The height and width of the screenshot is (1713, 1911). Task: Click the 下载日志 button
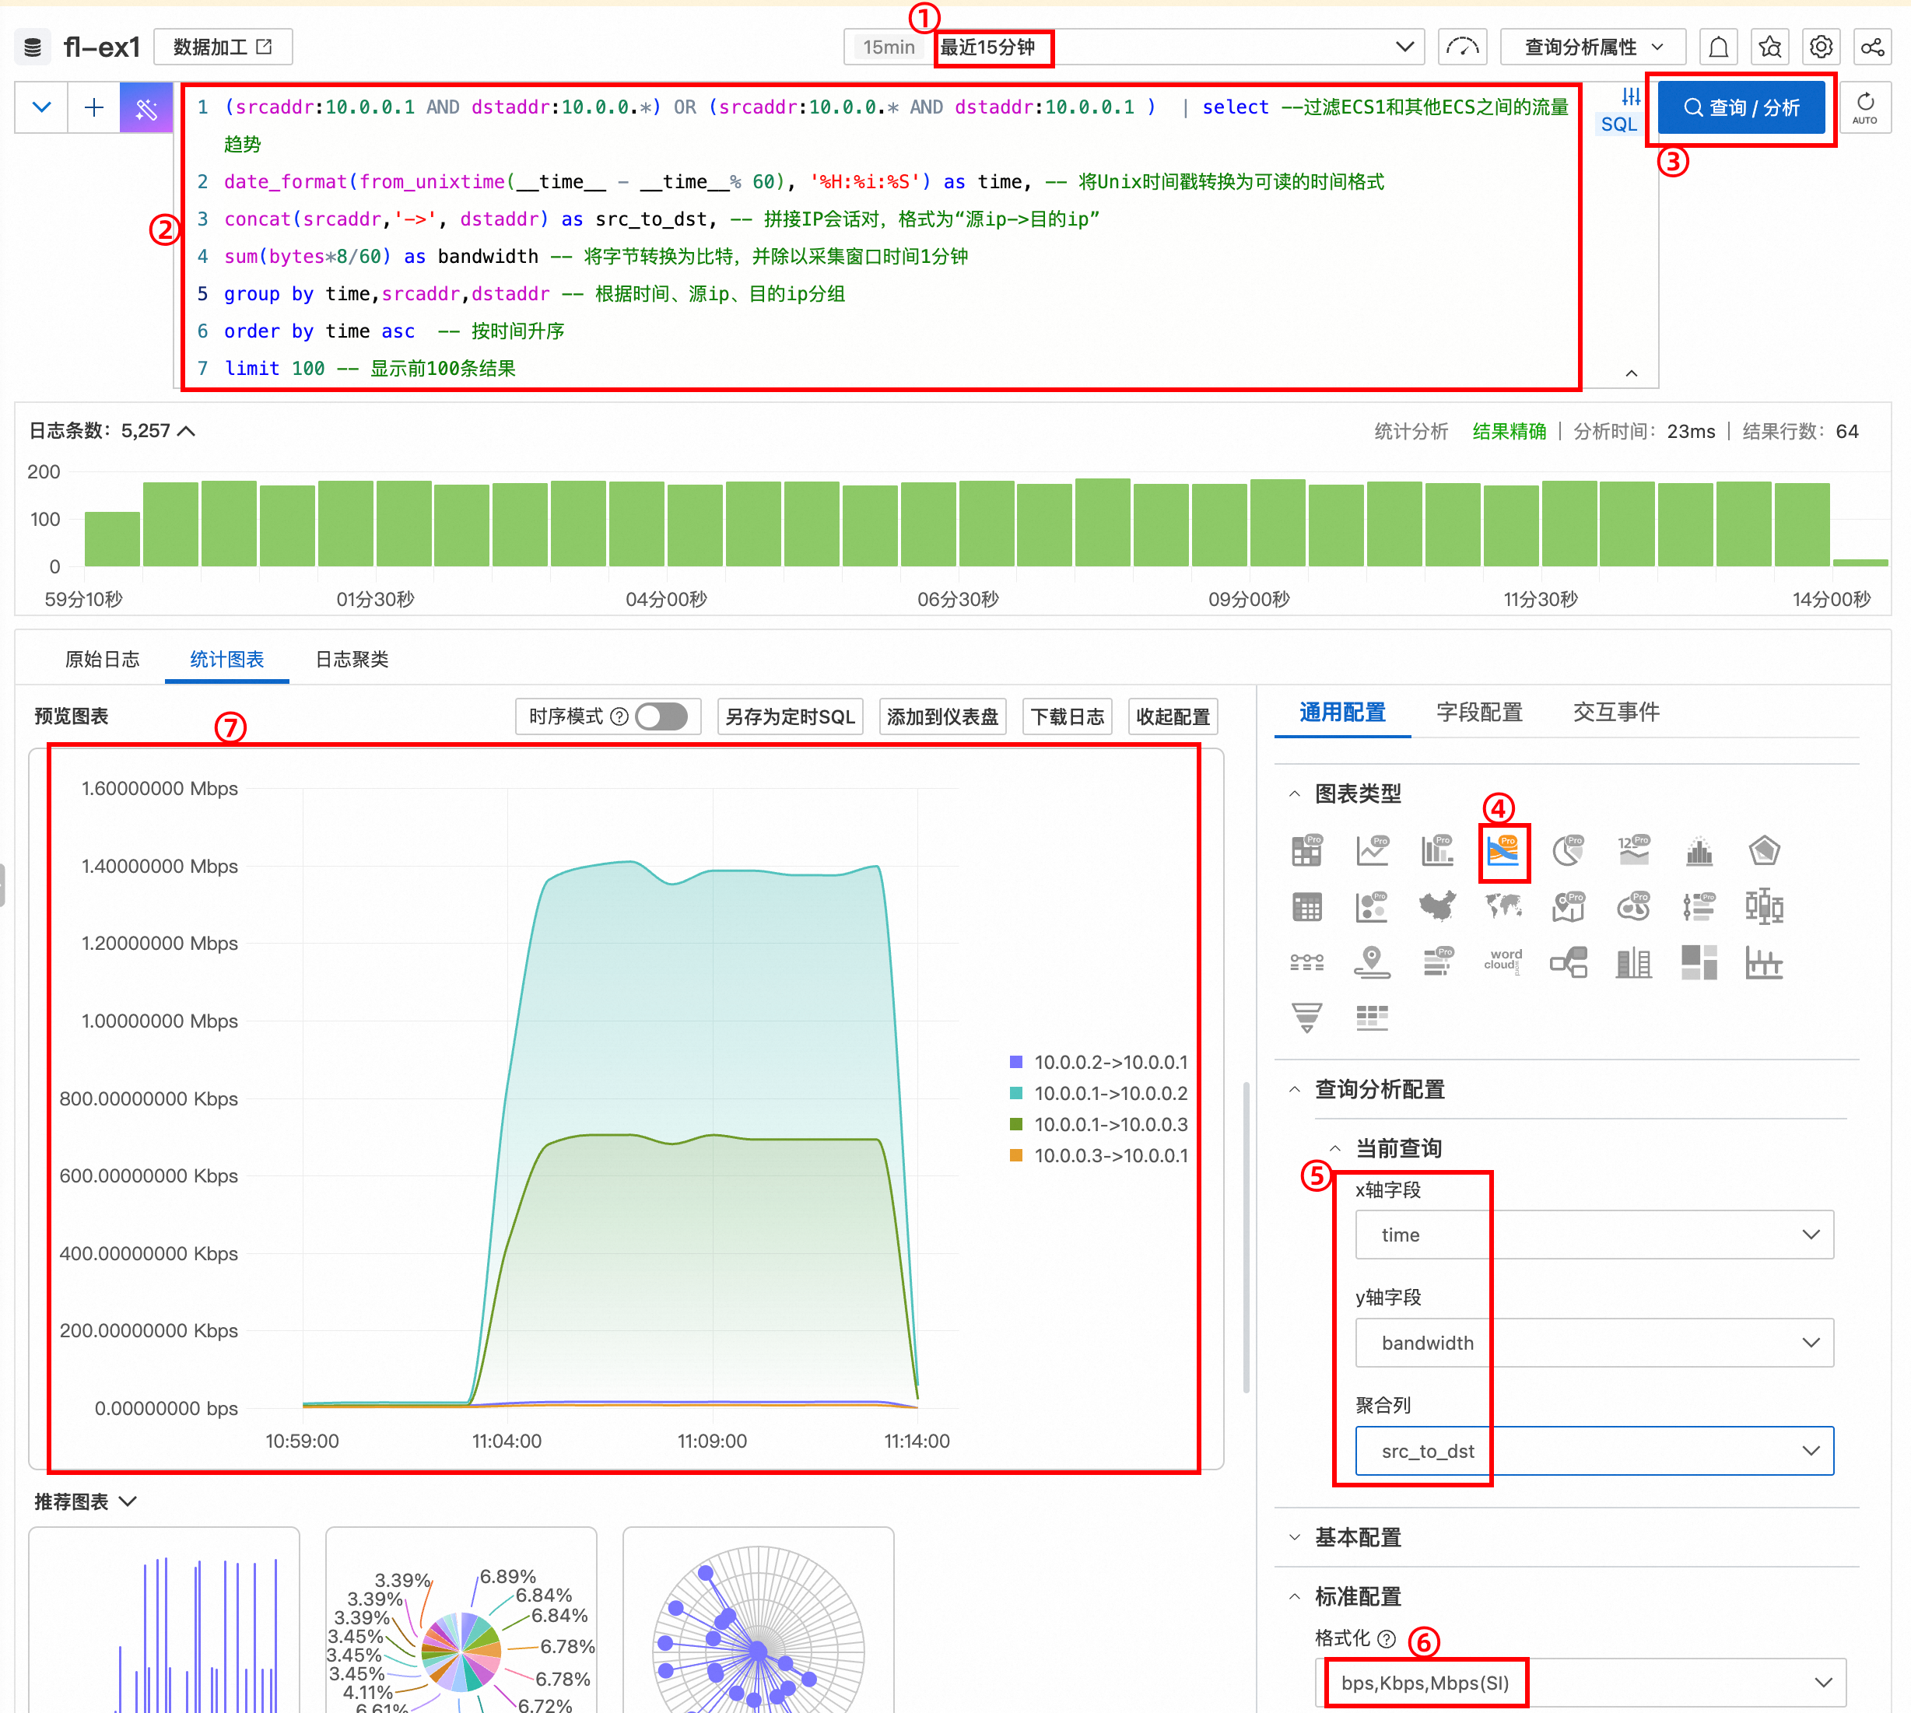[1068, 717]
